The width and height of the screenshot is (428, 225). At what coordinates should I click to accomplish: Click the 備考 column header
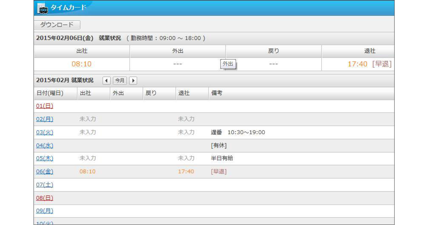click(217, 94)
